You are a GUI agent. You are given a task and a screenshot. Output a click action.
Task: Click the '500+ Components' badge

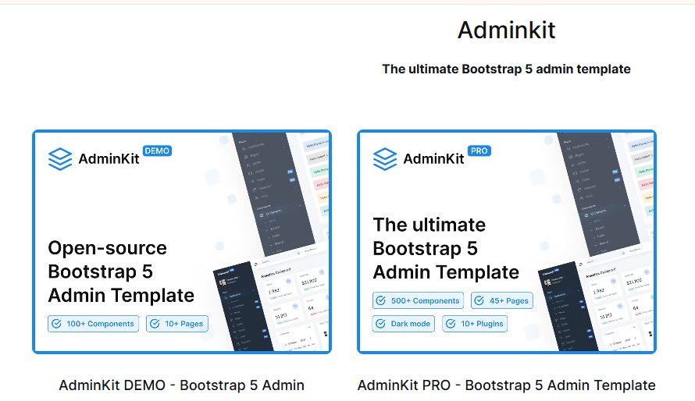click(x=419, y=300)
